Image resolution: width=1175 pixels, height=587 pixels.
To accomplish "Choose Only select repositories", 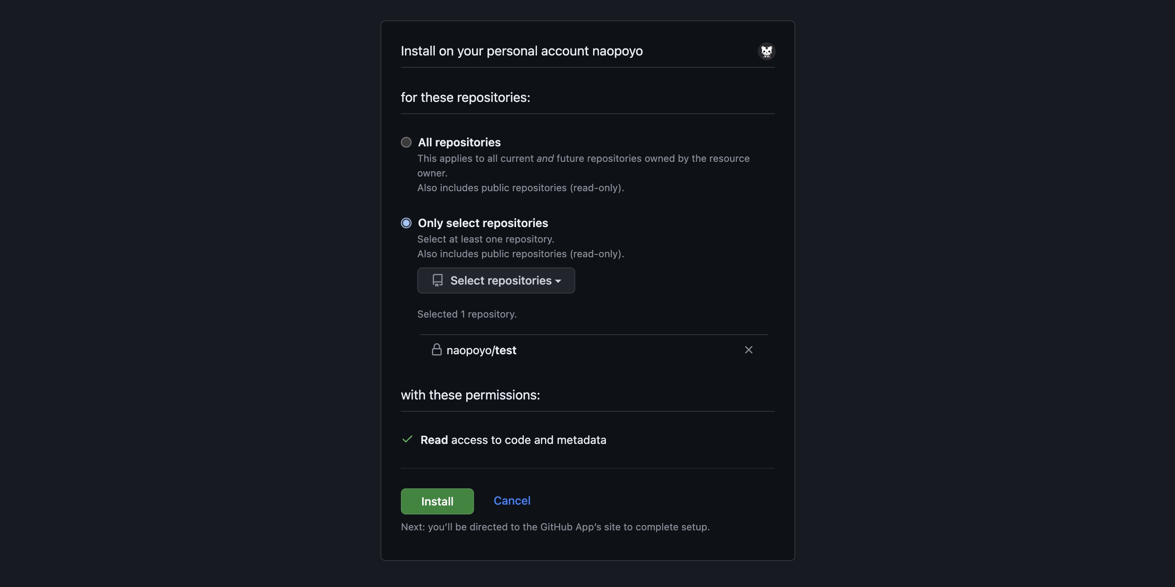I will click(405, 223).
